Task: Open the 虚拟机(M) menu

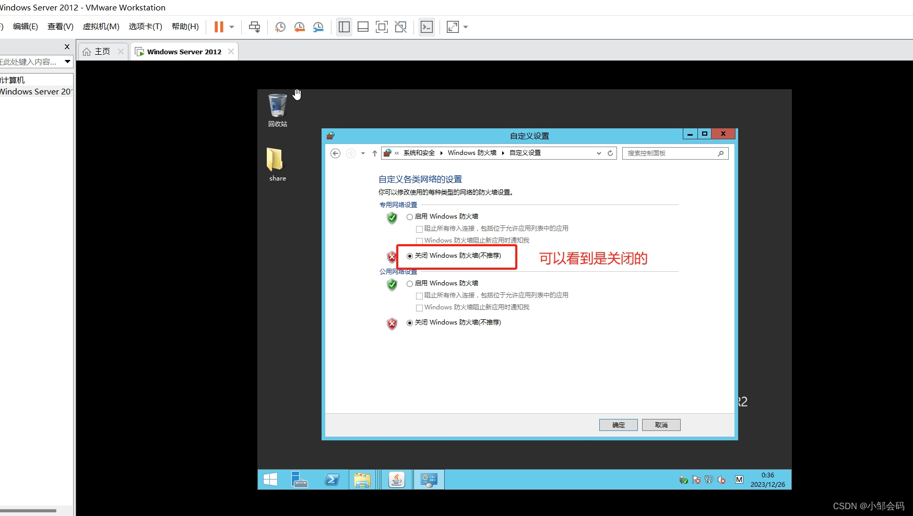Action: [x=101, y=27]
